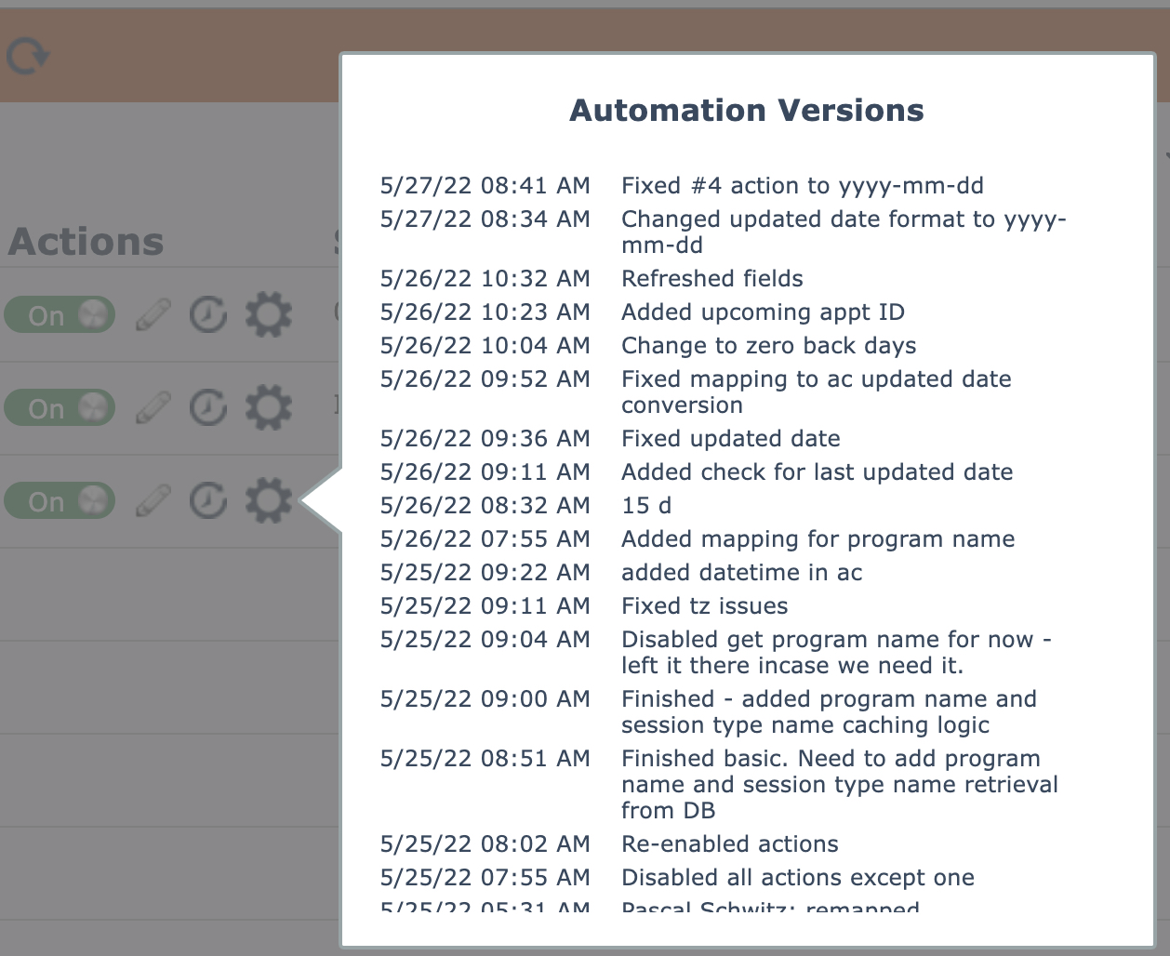Show version history clock in the second row

pyautogui.click(x=208, y=408)
